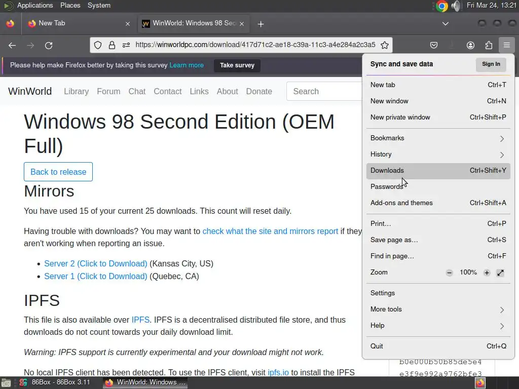
Task: Focus the WinWorld Search field
Action: 324,91
